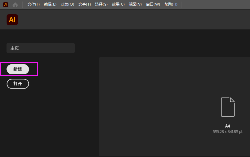Open the 文件(F) menu
This screenshot has height=157, width=250.
pyautogui.click(x=33, y=4)
